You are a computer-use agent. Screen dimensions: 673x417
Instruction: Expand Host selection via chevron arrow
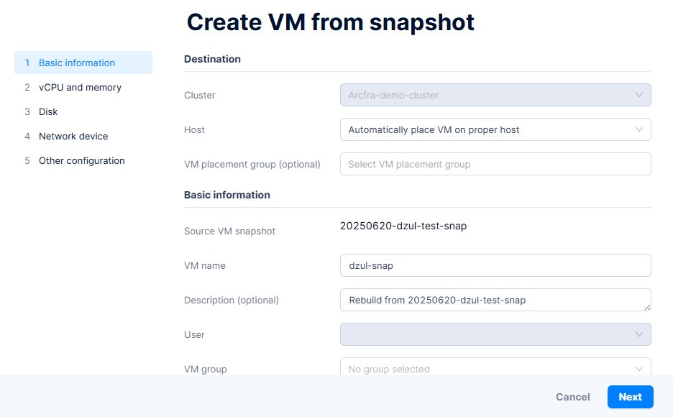click(x=639, y=129)
